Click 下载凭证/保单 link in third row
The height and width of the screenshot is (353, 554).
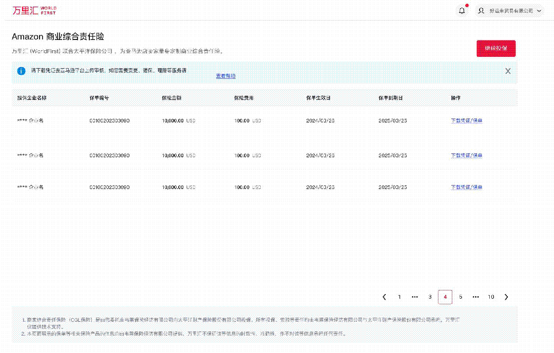(x=466, y=187)
